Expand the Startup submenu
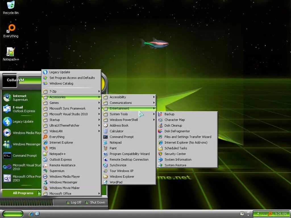This screenshot has width=291, height=218. tap(71, 120)
